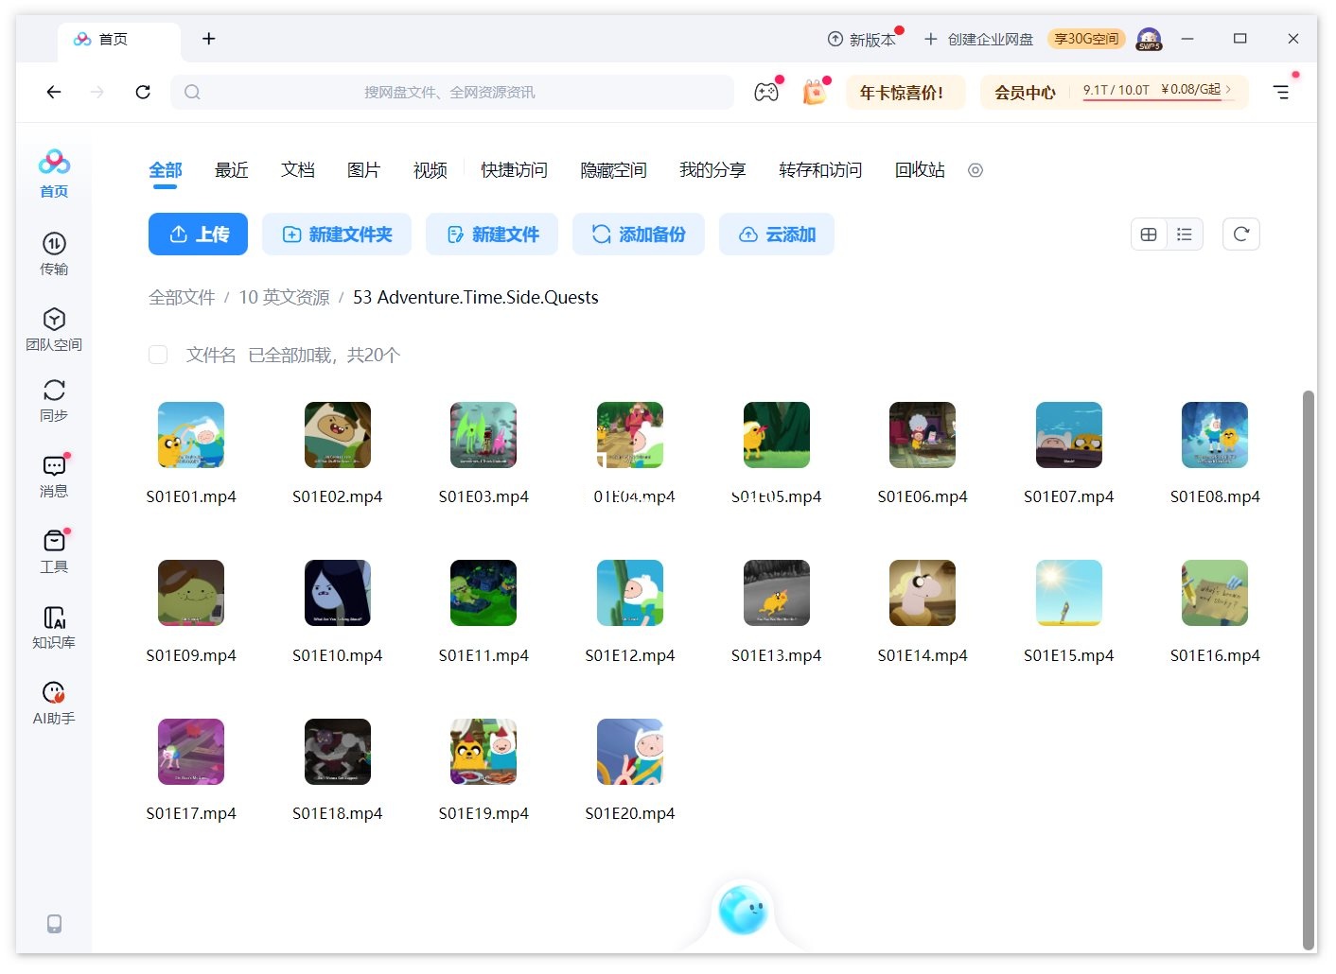Open the 消息 messages section
Image resolution: width=1336 pixels, height=974 pixels.
tap(54, 476)
